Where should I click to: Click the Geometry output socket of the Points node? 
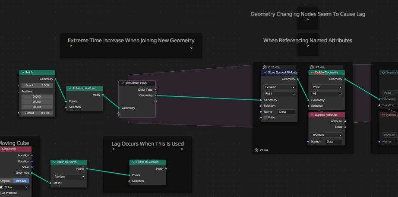click(56, 79)
